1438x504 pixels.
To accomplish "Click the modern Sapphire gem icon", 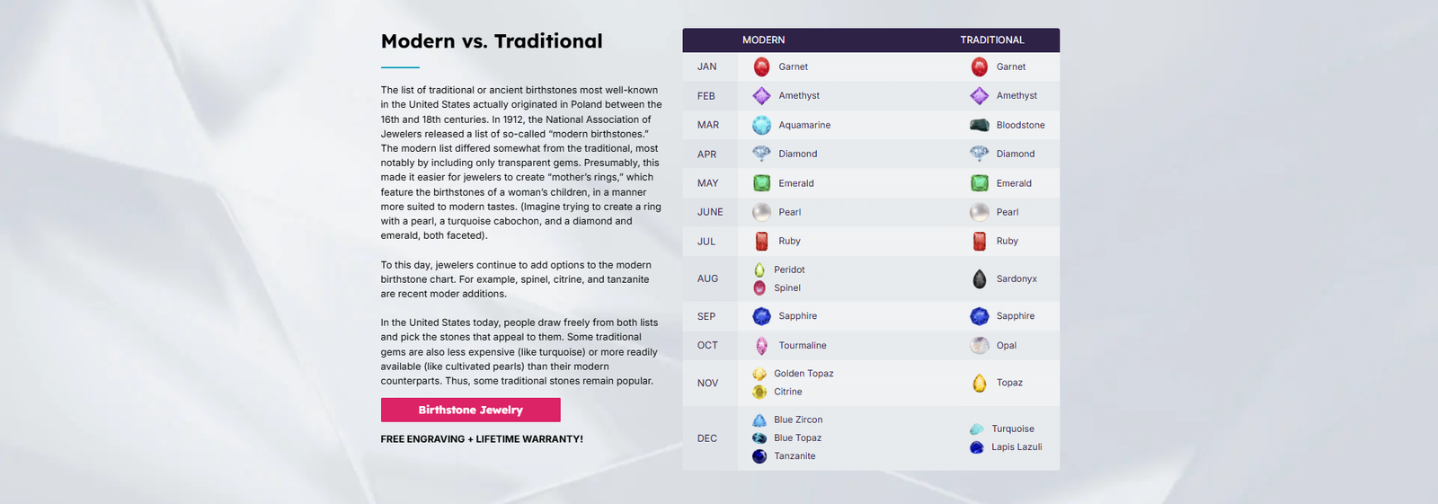I will [761, 316].
